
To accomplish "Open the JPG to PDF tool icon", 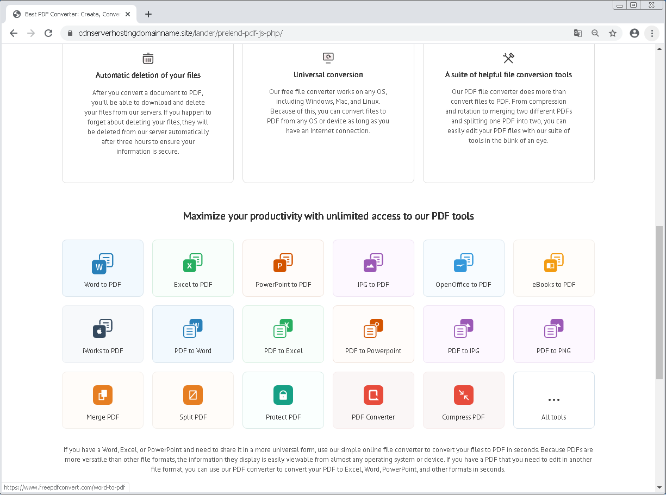I will click(x=374, y=263).
